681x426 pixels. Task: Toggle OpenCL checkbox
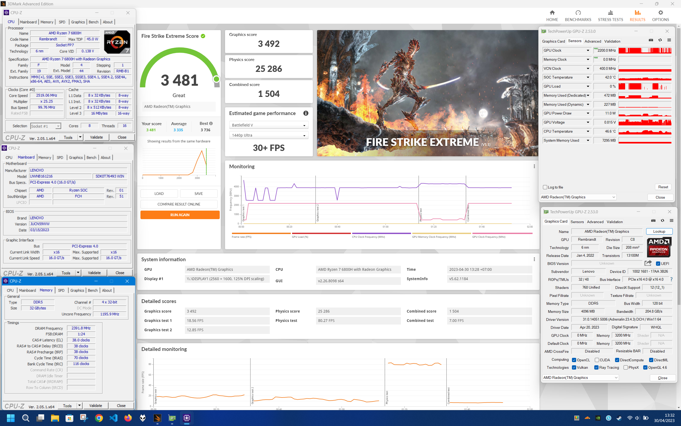coord(574,360)
